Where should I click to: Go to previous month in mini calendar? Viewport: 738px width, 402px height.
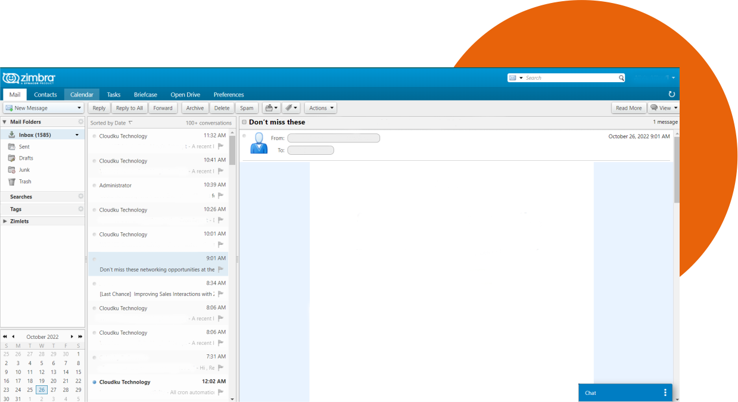pyautogui.click(x=13, y=336)
